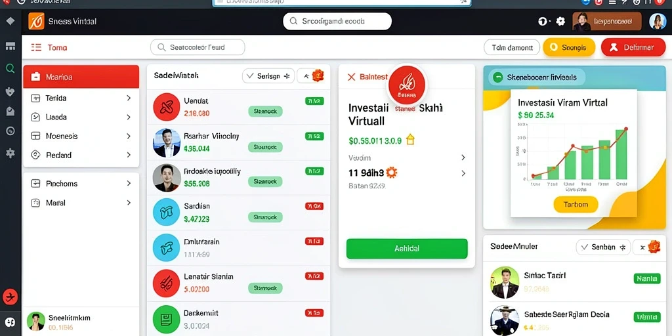672x336 pixels.
Task: Click the round profile avatar at top right
Action: pos(658,21)
